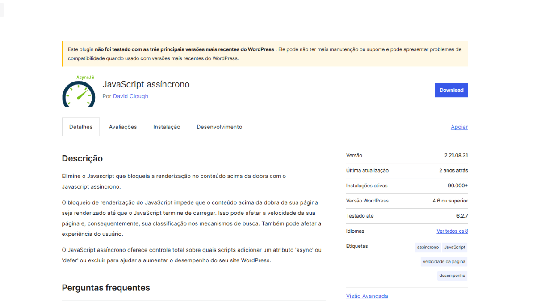Viewport: 536px width, 301px height.
Task: Select the velocidade da página tag
Action: tap(444, 261)
